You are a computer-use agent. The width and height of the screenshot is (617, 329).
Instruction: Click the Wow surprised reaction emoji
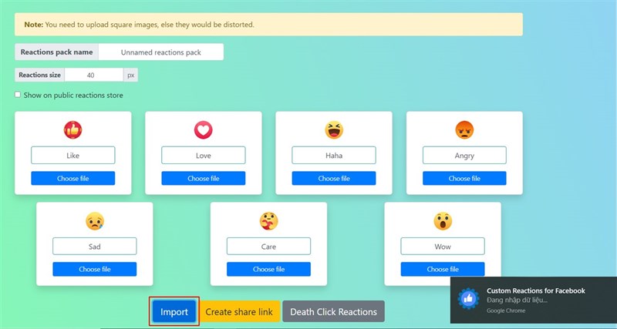click(x=443, y=221)
